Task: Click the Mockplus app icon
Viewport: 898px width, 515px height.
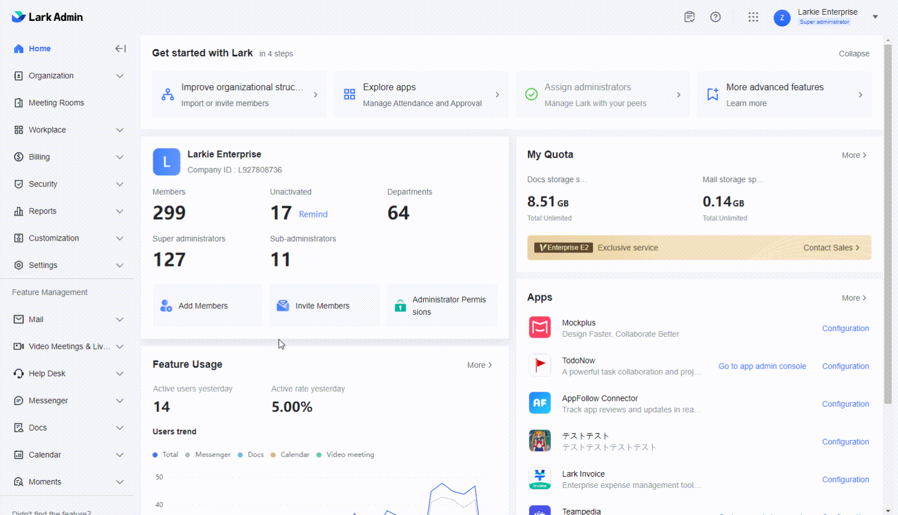Action: [x=540, y=327]
